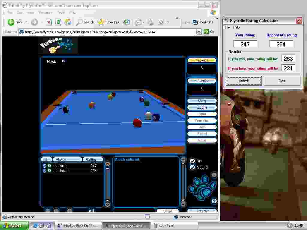Click the Go arrow beside address bar
Viewport: 307px width, 230px height.
click(x=206, y=32)
